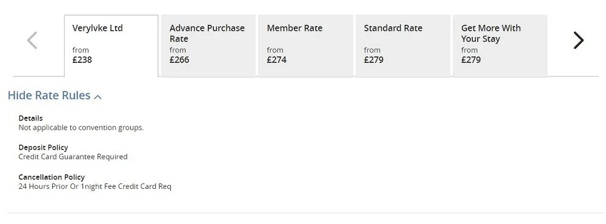Click the Cancellation Policy heading
The height and width of the screenshot is (224, 606).
pos(52,177)
